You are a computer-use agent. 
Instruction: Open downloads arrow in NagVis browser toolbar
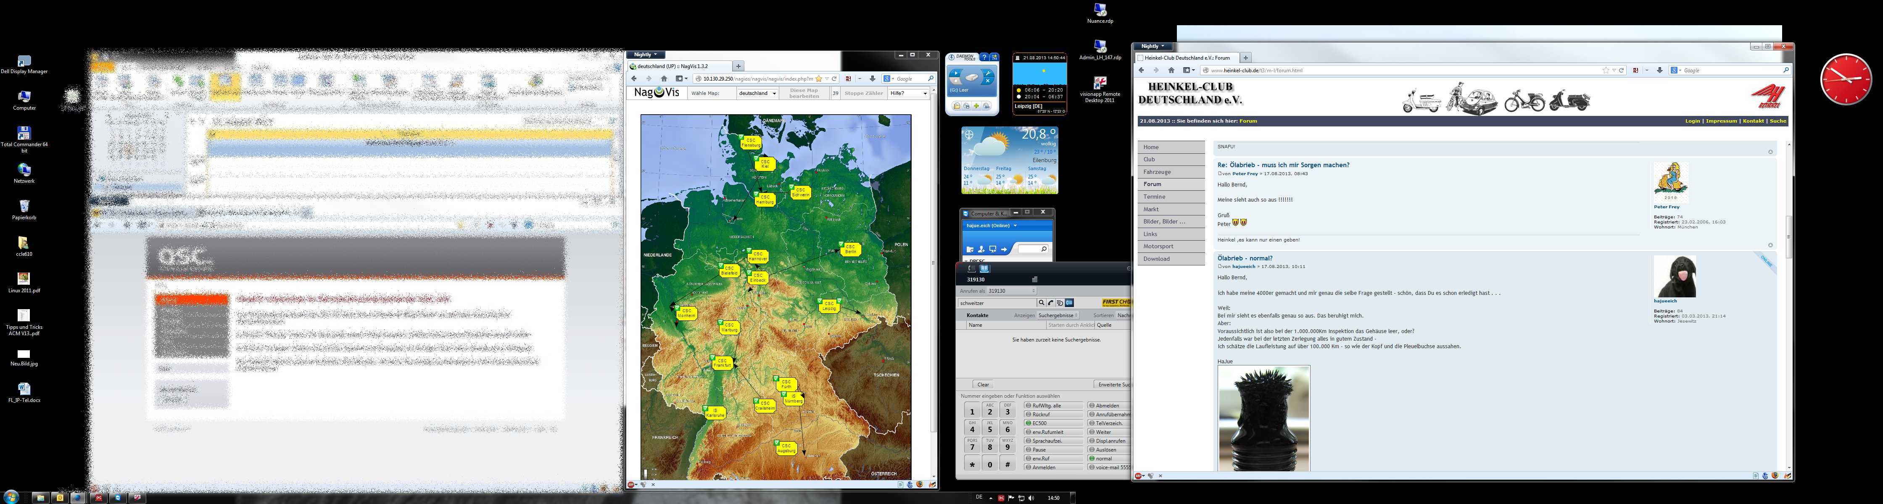[x=872, y=79]
